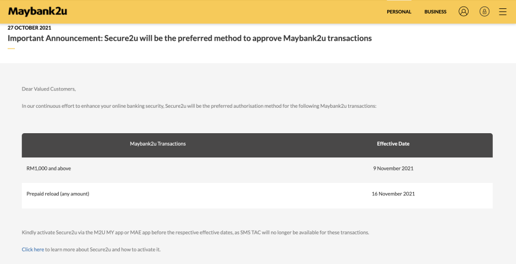This screenshot has height=264, width=516.
Task: Click the 'Kindly activate Secure2u' paragraph
Action: pos(195,233)
